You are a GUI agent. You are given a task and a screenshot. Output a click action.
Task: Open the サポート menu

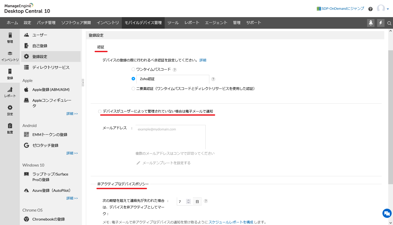click(254, 23)
